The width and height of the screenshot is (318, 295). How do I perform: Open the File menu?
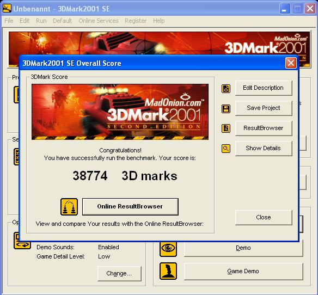[9, 21]
